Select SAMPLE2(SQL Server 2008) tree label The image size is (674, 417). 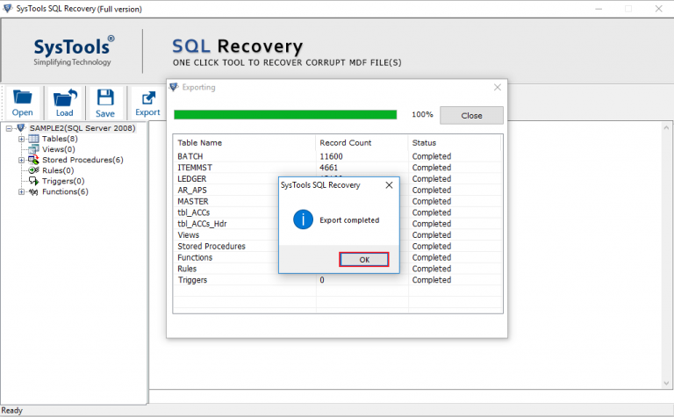point(82,128)
